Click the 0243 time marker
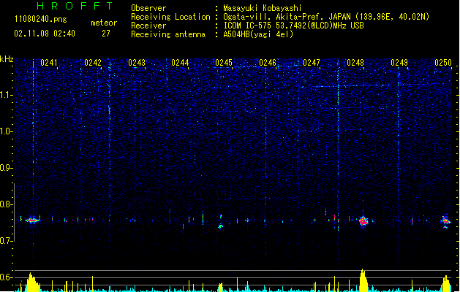This screenshot has width=460, height=292. (137, 63)
